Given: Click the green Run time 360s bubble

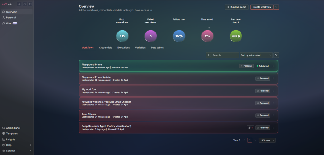Looking at the screenshot, I should [236, 36].
